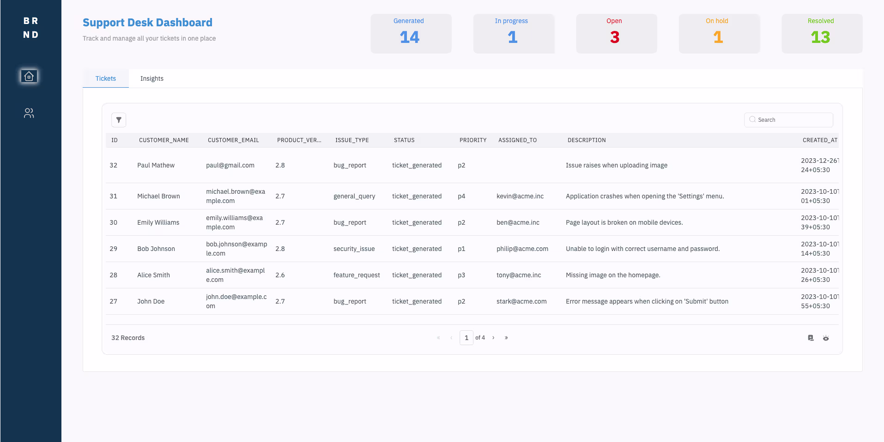
Task: Open the users icon in sidebar
Action: (x=29, y=113)
